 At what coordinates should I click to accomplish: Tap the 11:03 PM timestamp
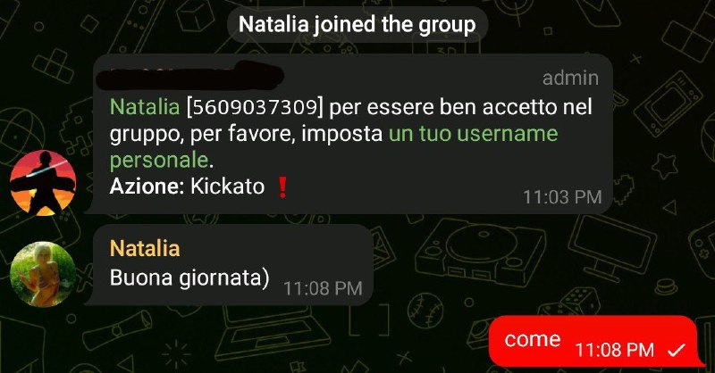pyautogui.click(x=562, y=197)
